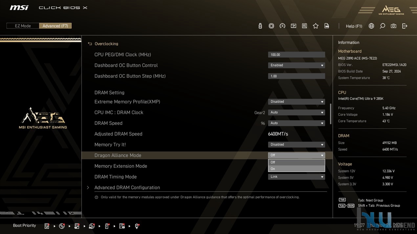Click the MEG Z890 ACE (MS-7E22) text
This screenshot has width=417, height=234.
[x=358, y=58]
